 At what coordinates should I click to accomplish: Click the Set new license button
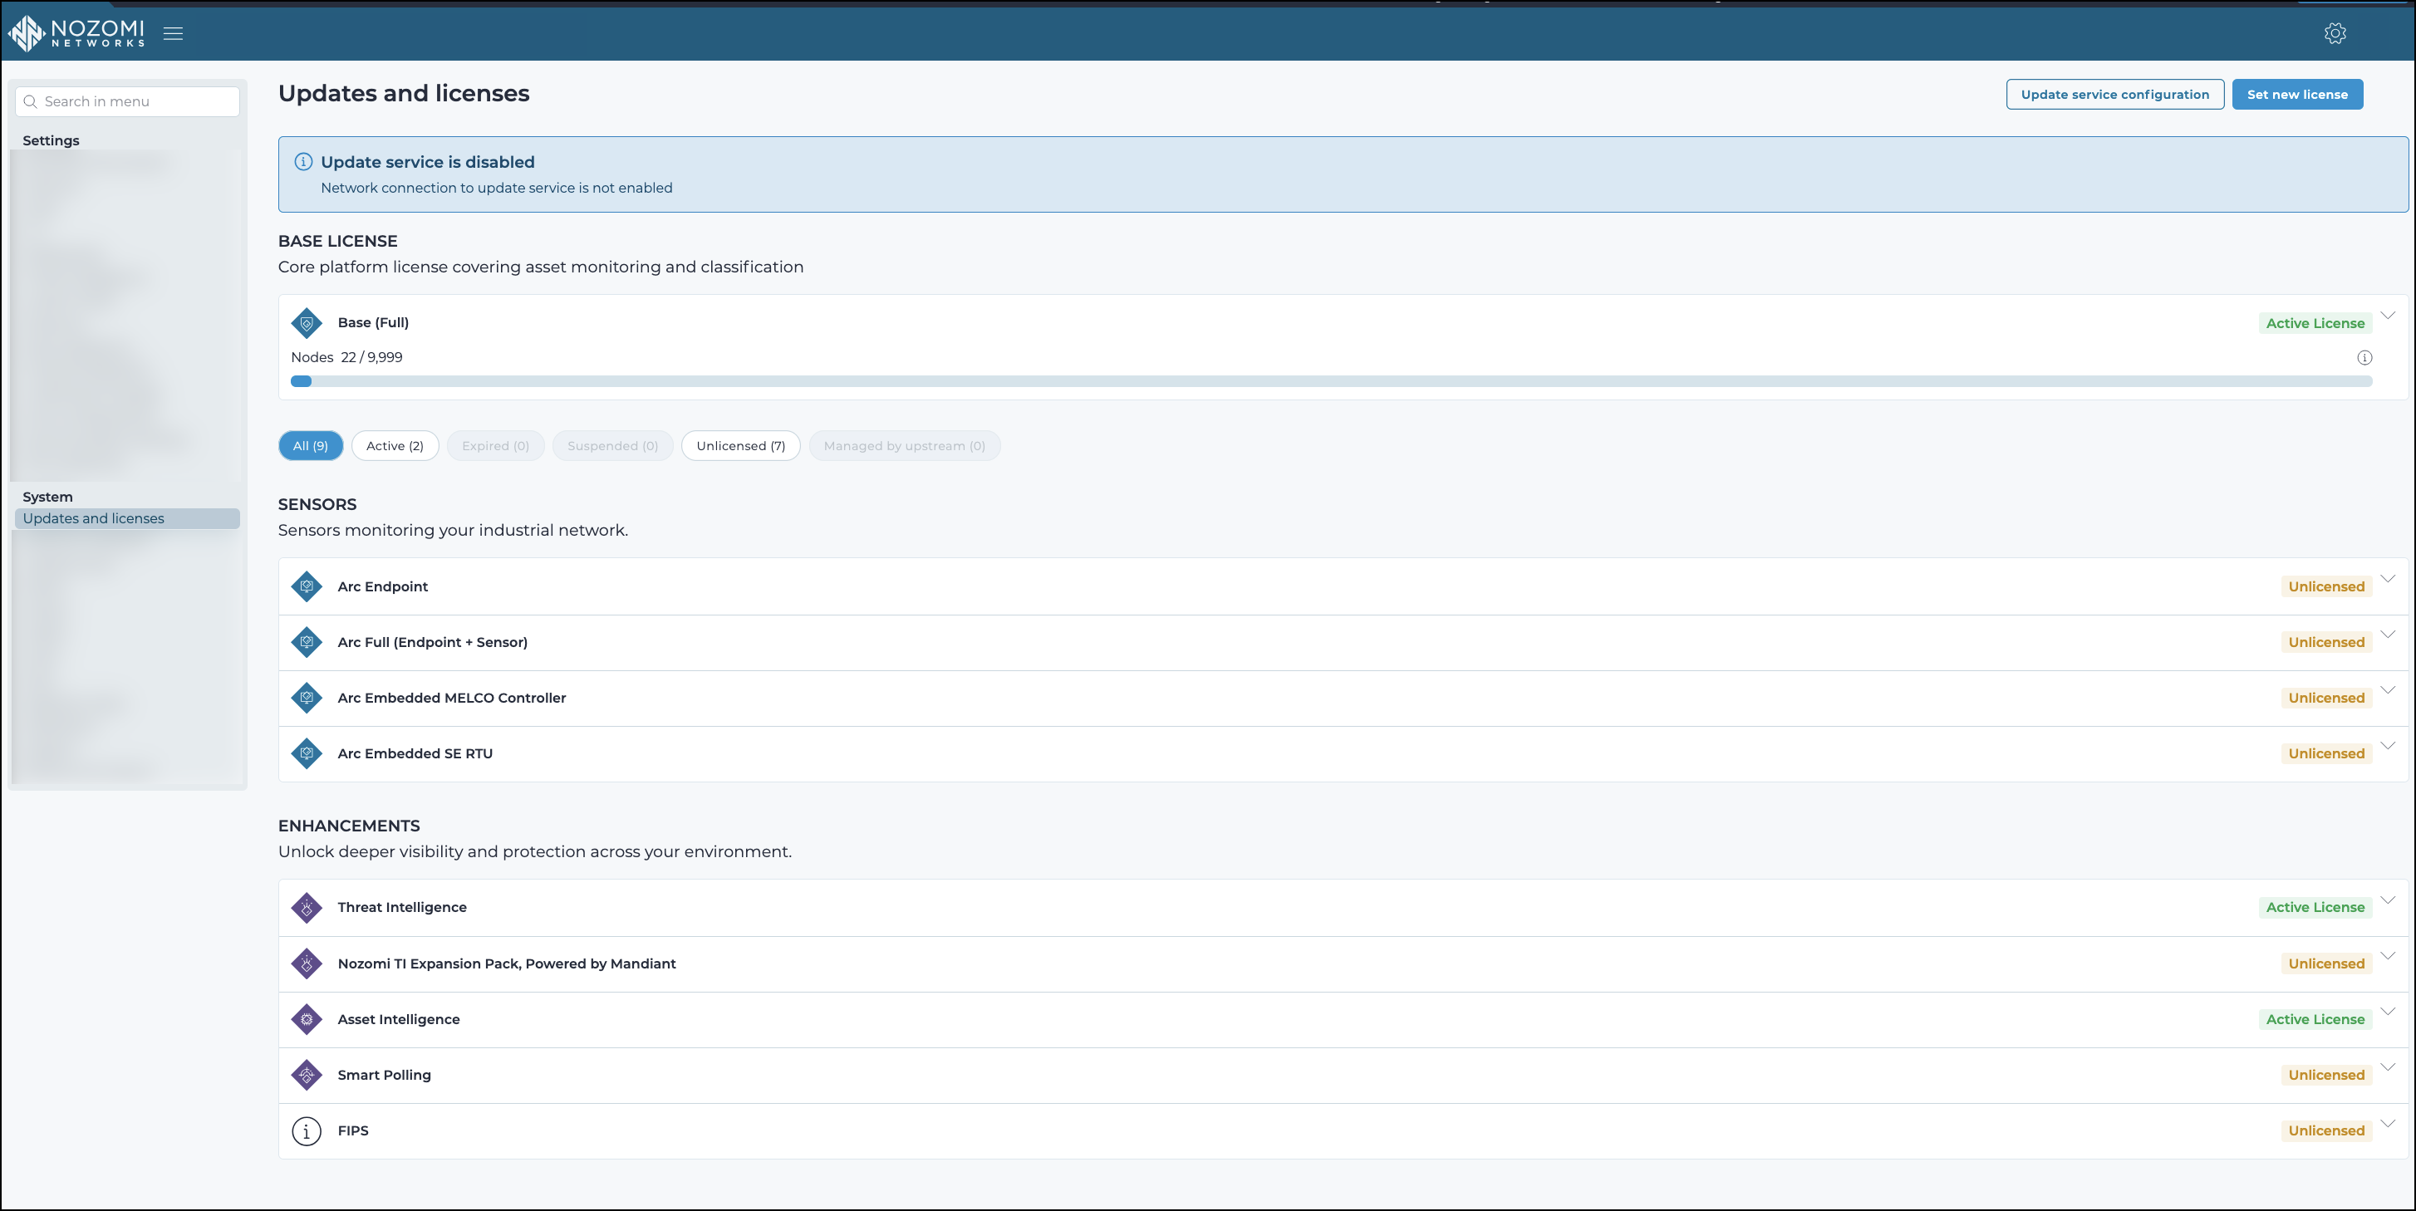[x=2297, y=95]
